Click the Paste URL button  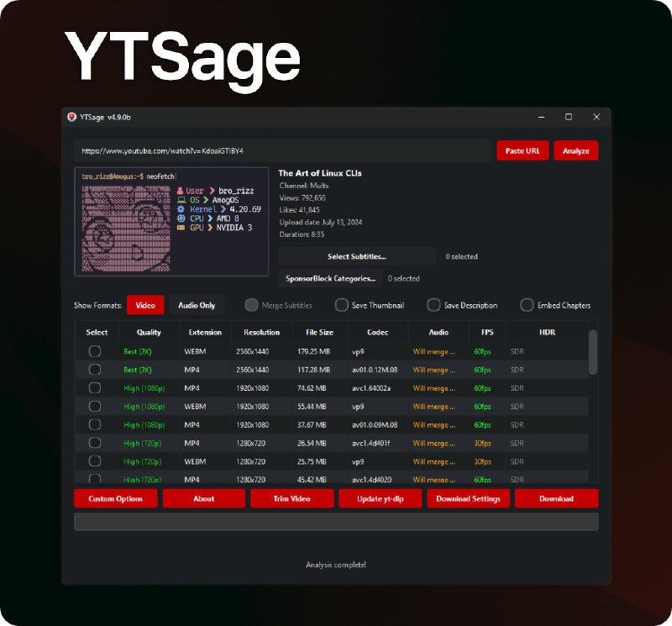click(522, 150)
